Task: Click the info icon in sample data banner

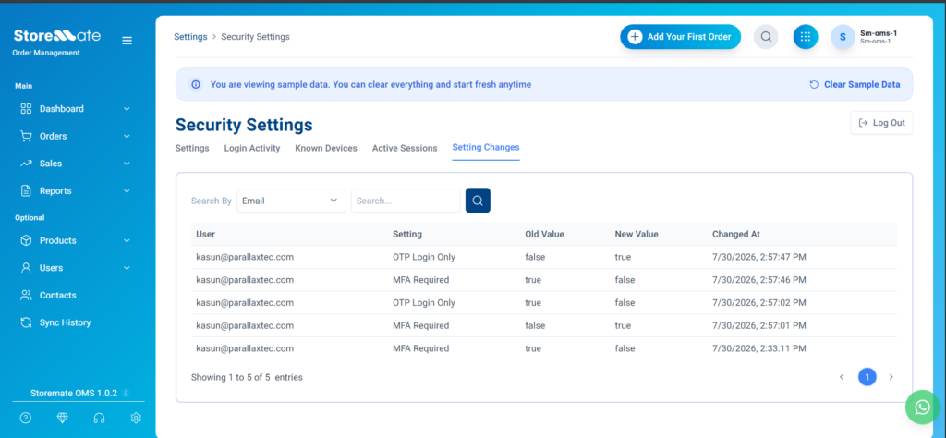Action: point(196,84)
